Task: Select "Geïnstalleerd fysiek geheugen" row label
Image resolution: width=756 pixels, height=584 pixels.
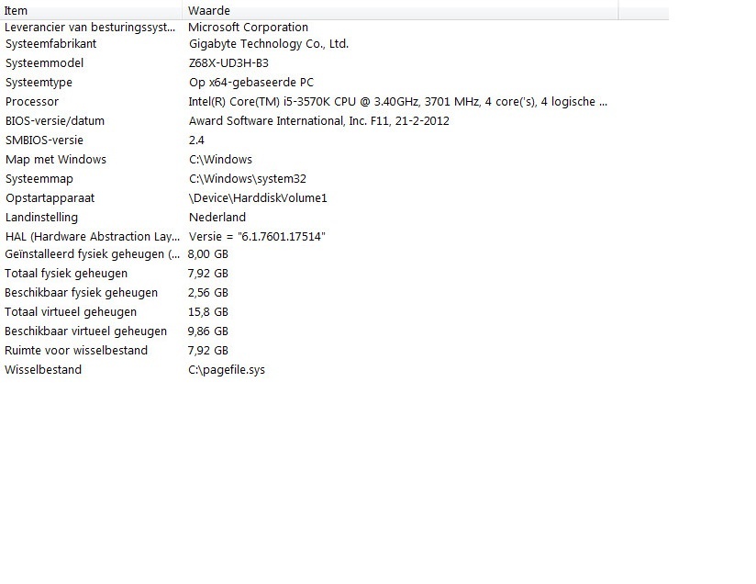Action: [x=92, y=254]
